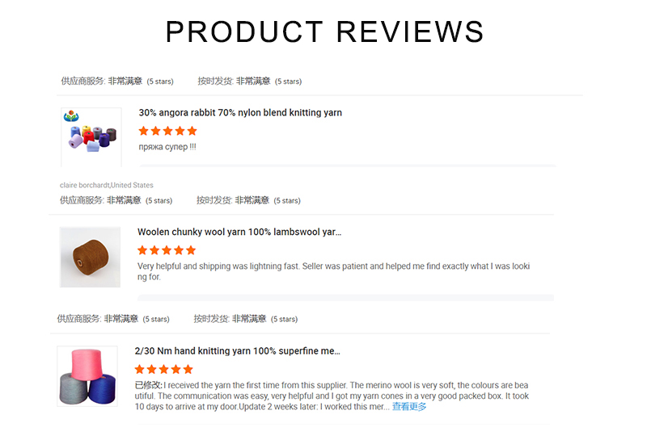Click the merino wool review paragraph text
This screenshot has width=647, height=444.
[332, 396]
